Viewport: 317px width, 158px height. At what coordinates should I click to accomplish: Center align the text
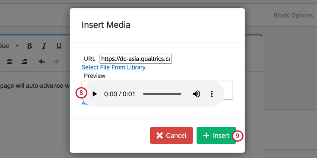pyautogui.click(x=10, y=61)
